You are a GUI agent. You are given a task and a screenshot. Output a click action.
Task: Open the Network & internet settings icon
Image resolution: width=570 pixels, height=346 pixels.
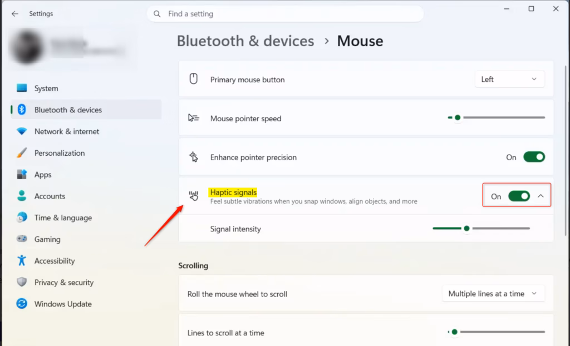22,131
